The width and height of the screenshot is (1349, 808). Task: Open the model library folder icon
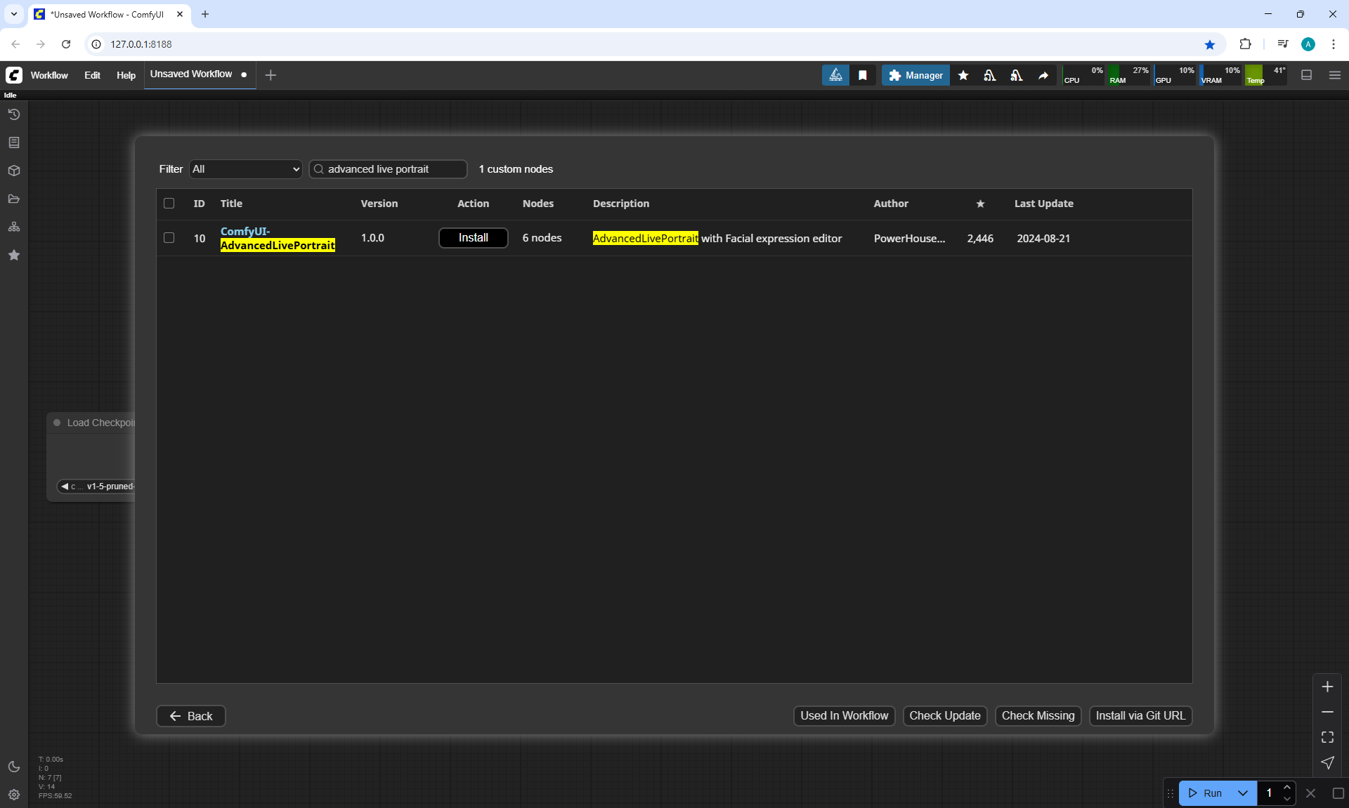click(14, 199)
